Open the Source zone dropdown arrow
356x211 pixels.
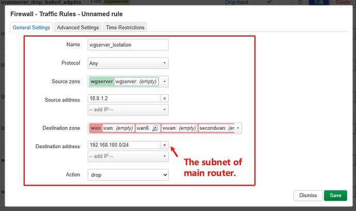click(164, 81)
